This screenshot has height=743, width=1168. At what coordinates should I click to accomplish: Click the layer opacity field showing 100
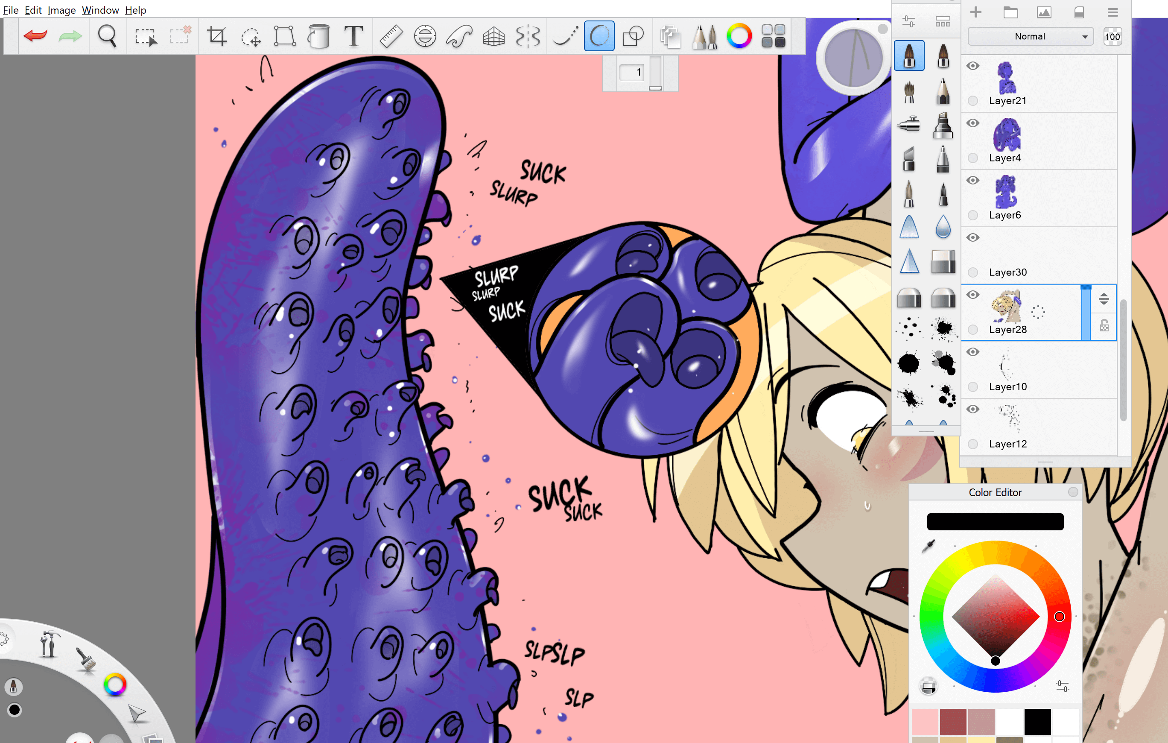point(1112,36)
